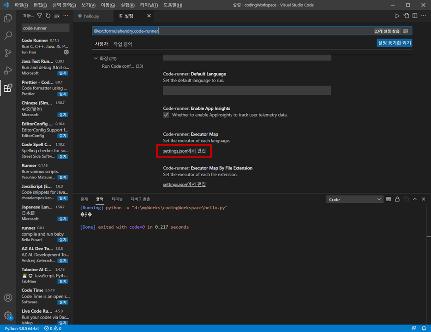Screen dimensions: 431x332
Task: Open the 터미널(T) menu
Action: pos(149,5)
